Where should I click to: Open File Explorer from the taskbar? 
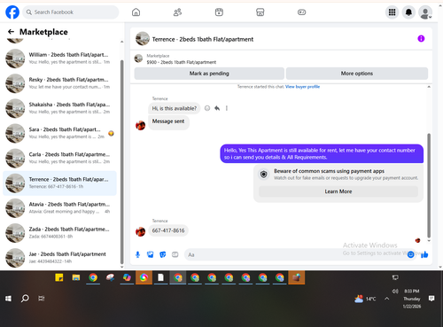[x=76, y=277]
